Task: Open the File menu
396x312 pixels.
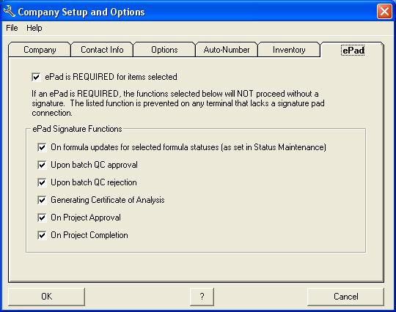Action: point(12,28)
